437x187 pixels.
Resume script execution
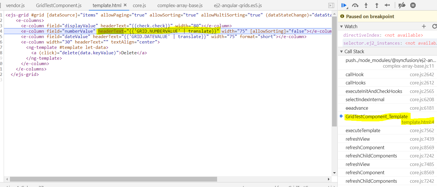(344, 5)
